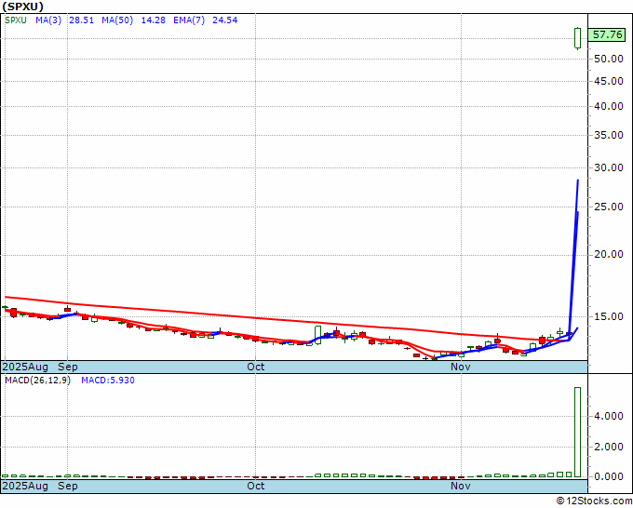Click the tall green candlestick near 57.76
The width and height of the screenshot is (633, 508).
click(578, 38)
